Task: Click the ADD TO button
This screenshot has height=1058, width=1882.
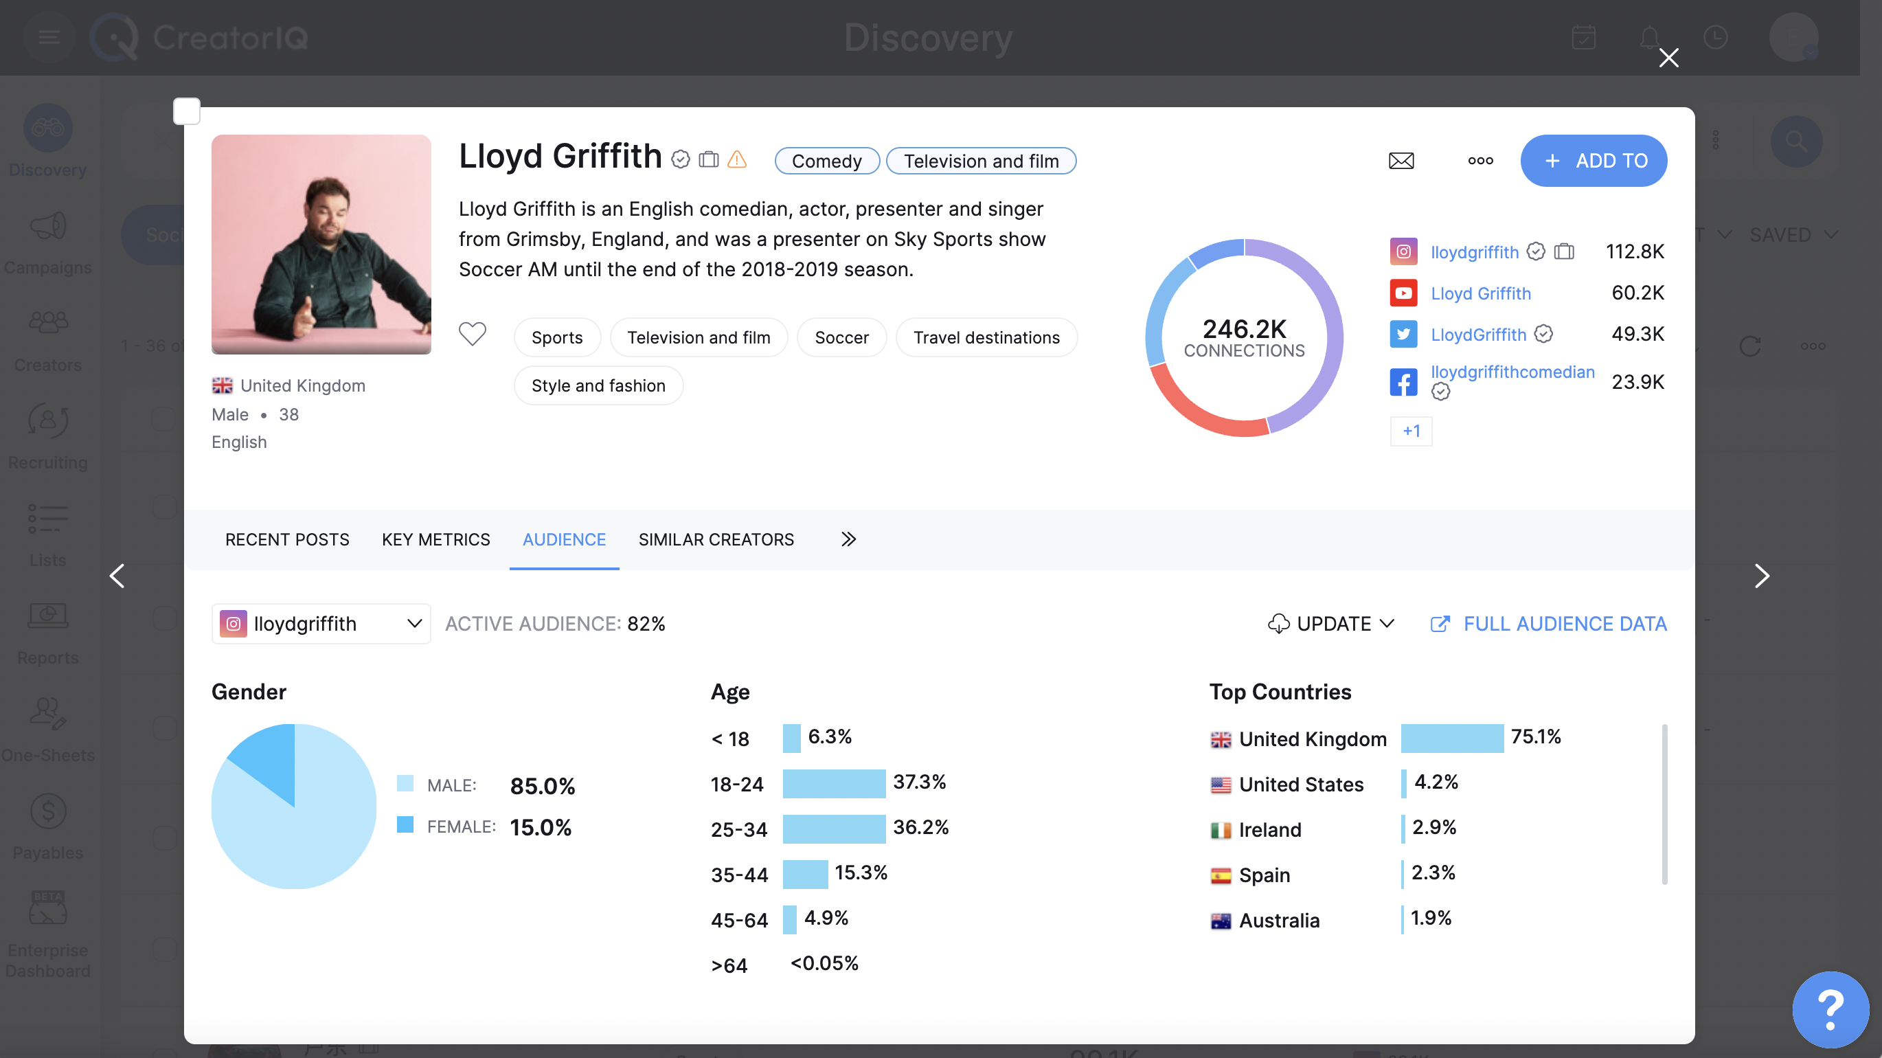Action: 1595,160
